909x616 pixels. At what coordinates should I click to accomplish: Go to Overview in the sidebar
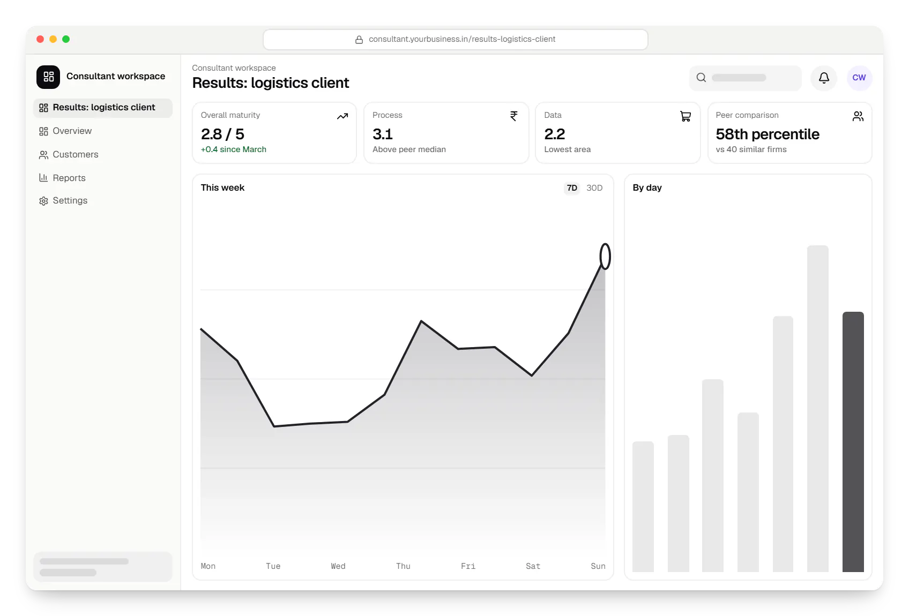pos(103,131)
